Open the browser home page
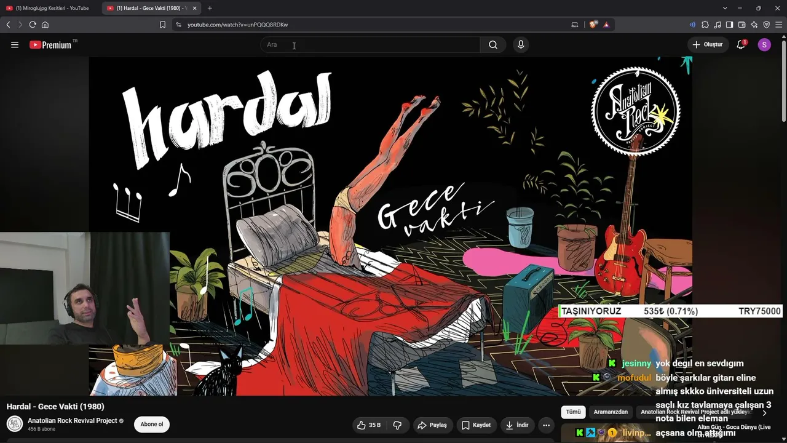The image size is (787, 443). pyautogui.click(x=45, y=25)
